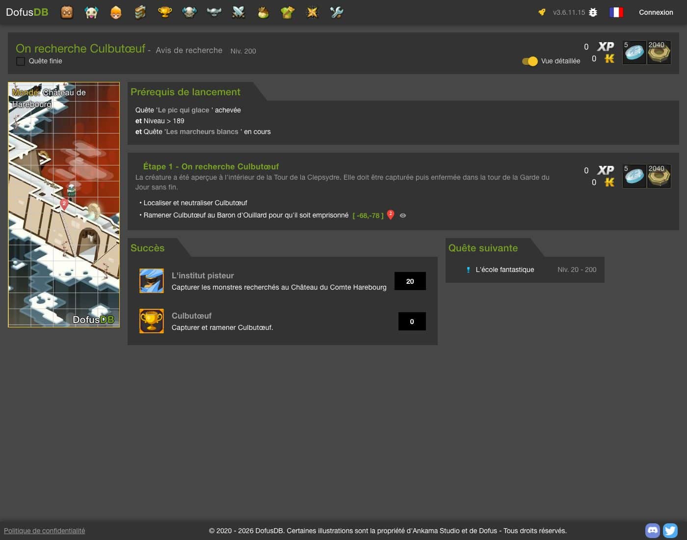Open the stacked scrolls icon in navbar

pyautogui.click(x=140, y=12)
